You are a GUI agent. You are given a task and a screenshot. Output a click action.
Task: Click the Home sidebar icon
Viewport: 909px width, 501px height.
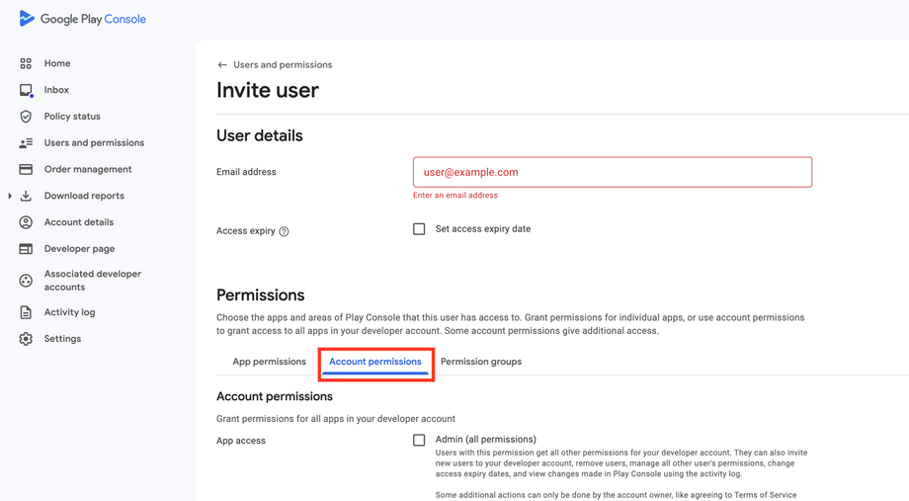click(26, 63)
